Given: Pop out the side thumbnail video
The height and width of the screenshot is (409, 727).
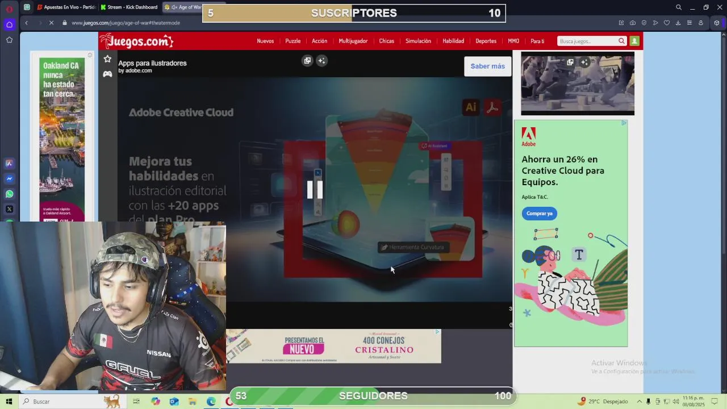Looking at the screenshot, I should coord(570,62).
